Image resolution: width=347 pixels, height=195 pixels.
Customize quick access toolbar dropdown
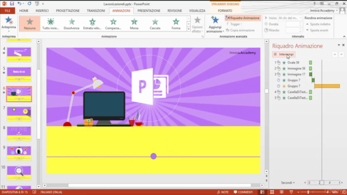[x=43, y=4]
